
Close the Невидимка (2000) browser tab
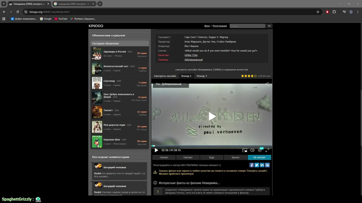[48, 4]
